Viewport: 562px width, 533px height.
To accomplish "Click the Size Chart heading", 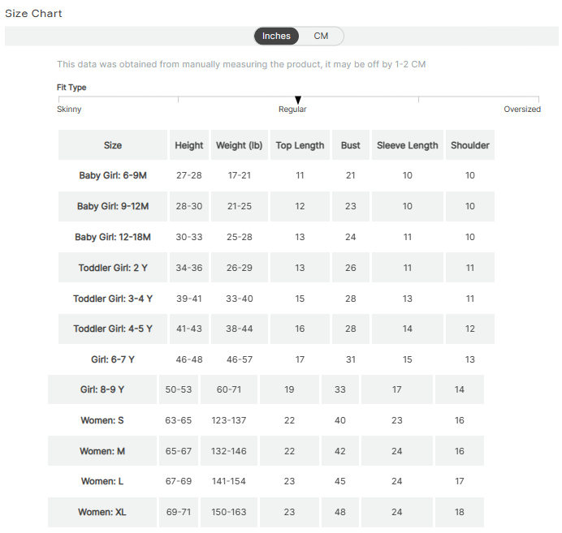I will [x=33, y=14].
